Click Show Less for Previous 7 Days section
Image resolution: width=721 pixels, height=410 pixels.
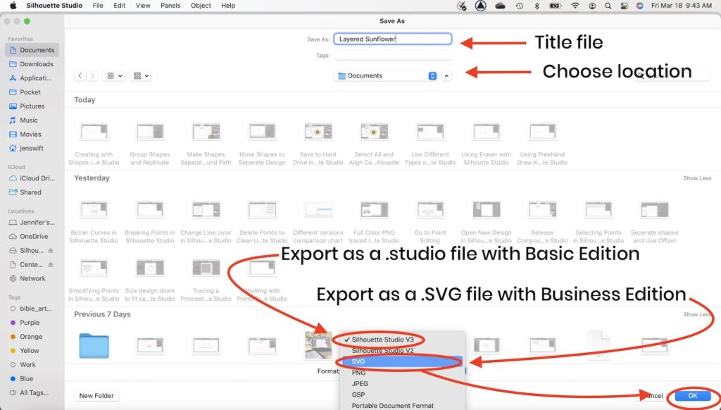[x=697, y=314]
